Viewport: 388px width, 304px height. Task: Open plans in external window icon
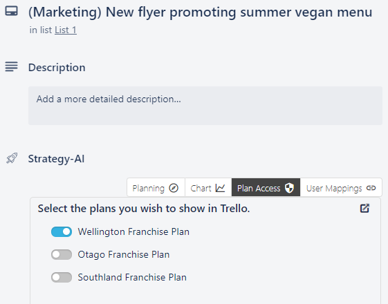pos(364,208)
